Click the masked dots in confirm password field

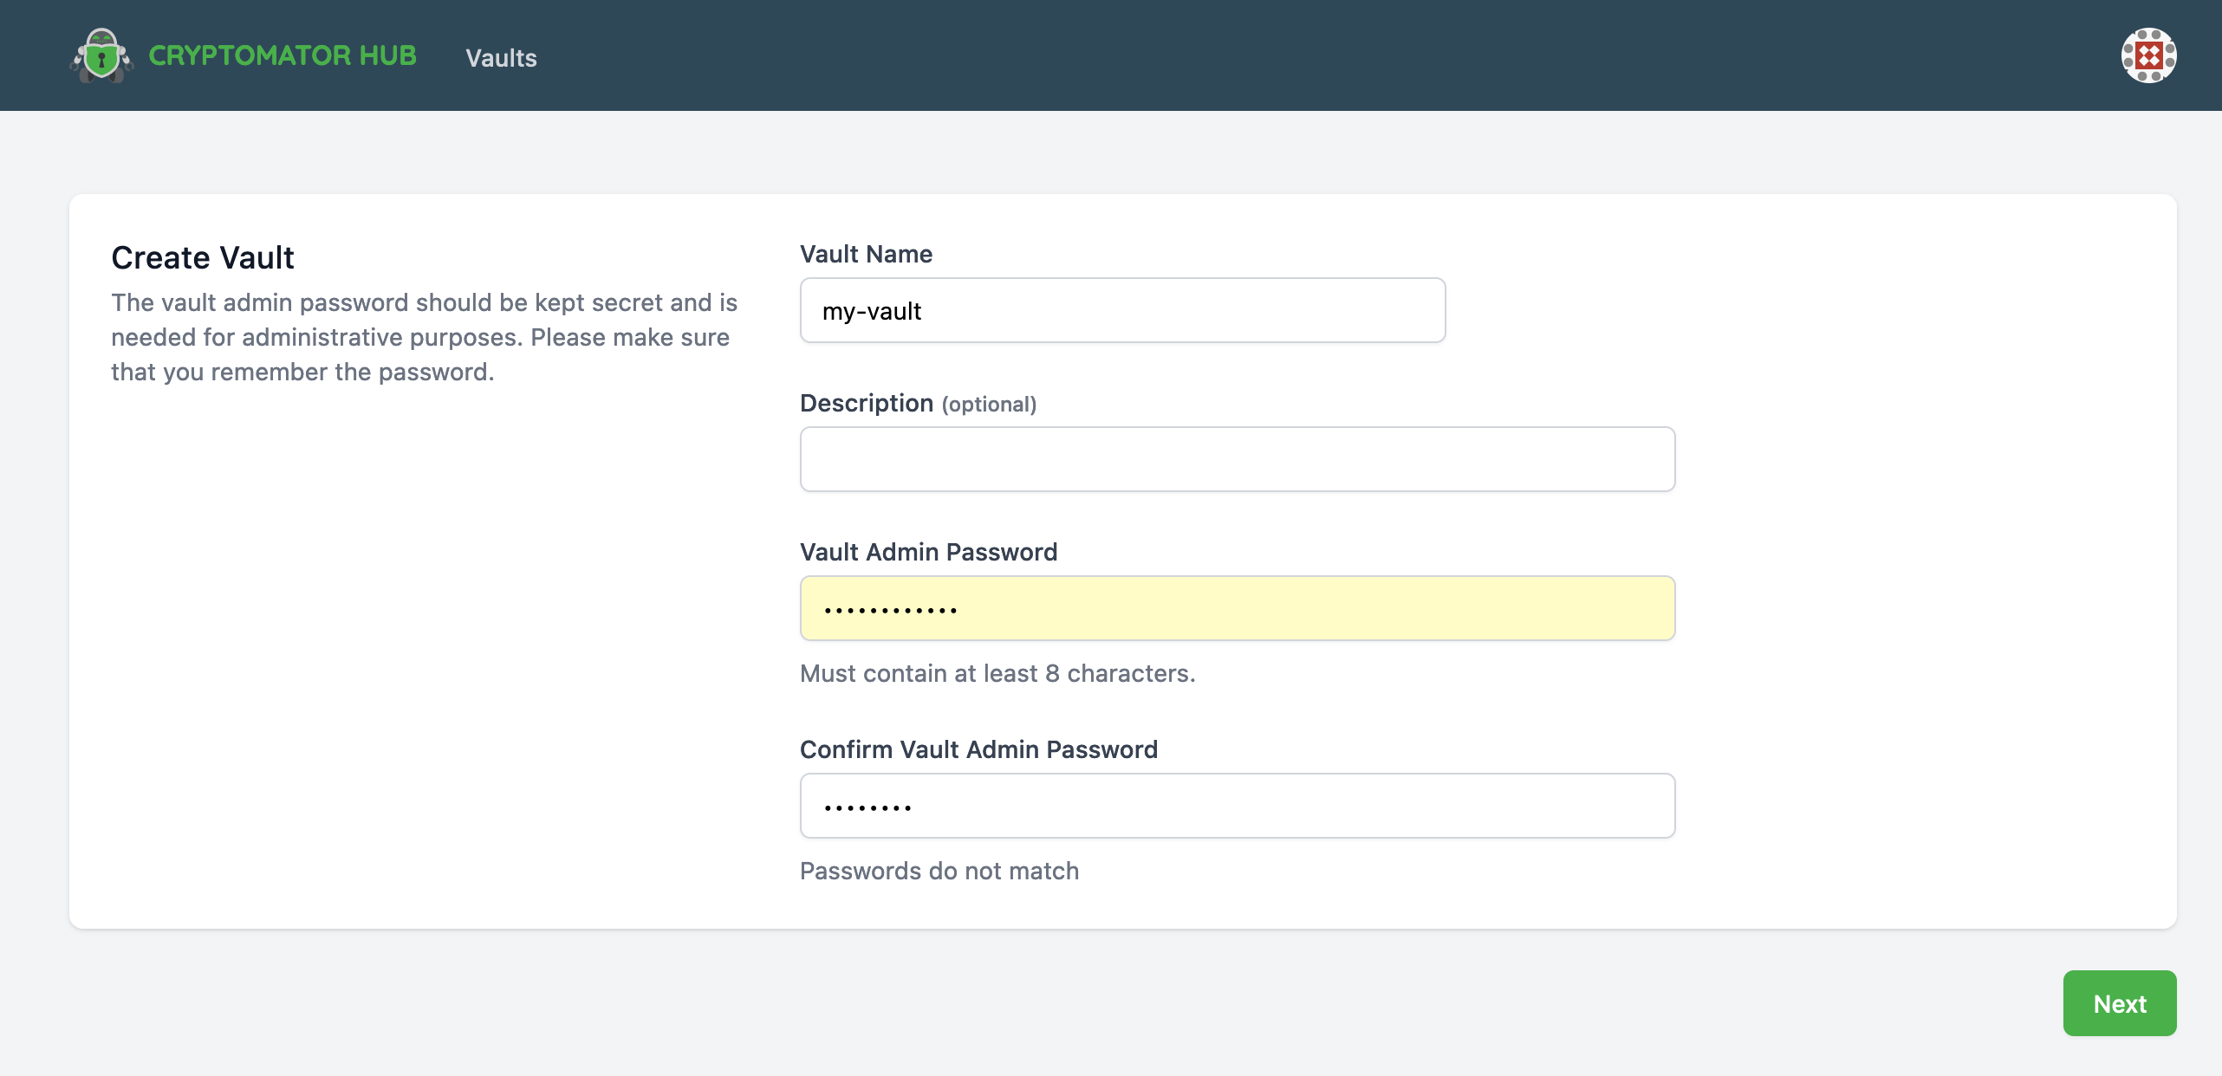click(x=867, y=807)
